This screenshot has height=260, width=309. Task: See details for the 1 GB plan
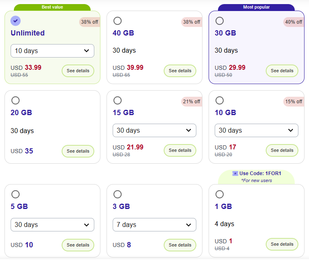tap(282, 244)
